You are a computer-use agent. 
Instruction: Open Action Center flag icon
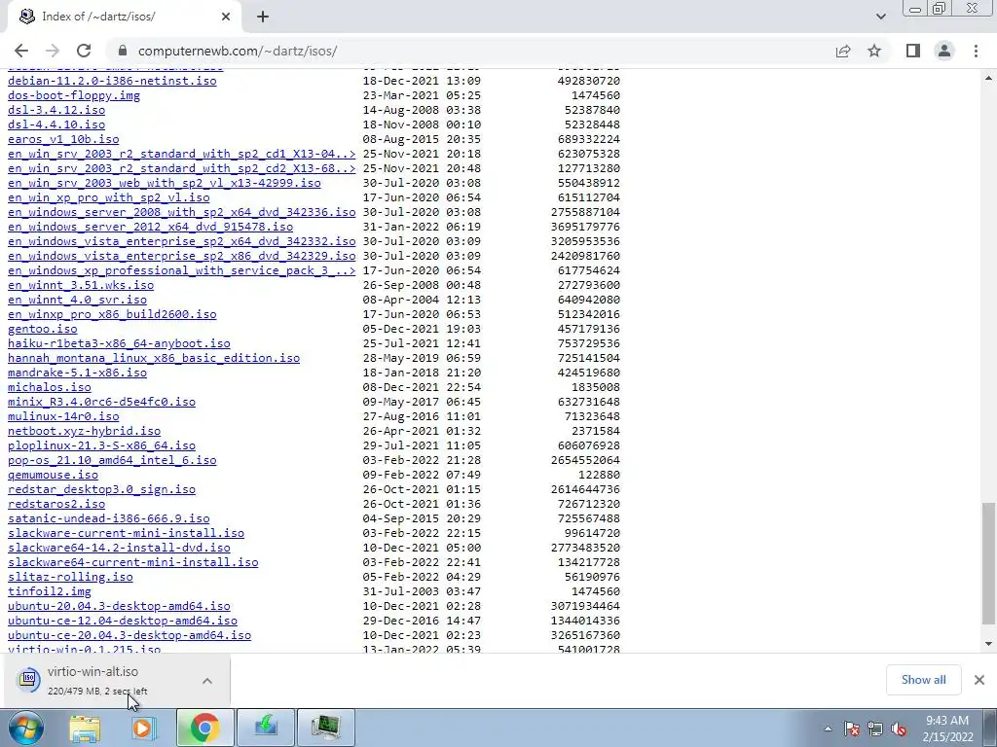tap(852, 729)
